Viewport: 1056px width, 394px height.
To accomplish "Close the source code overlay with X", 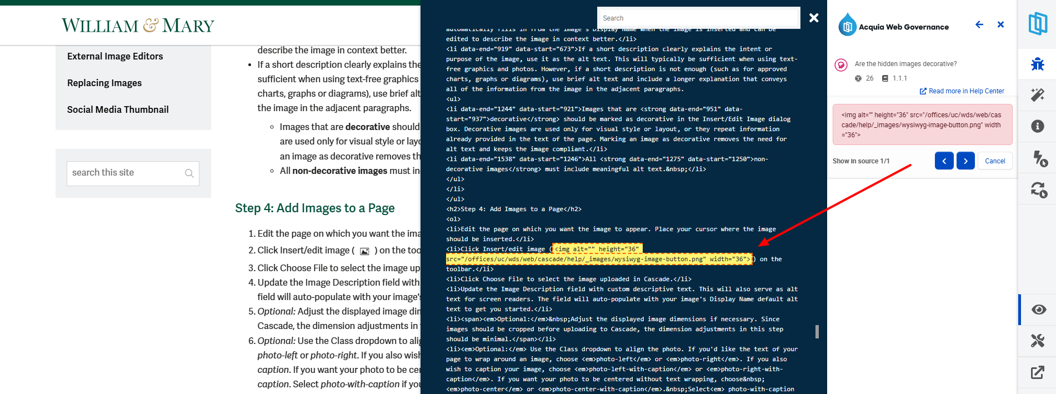I will pos(814,18).
